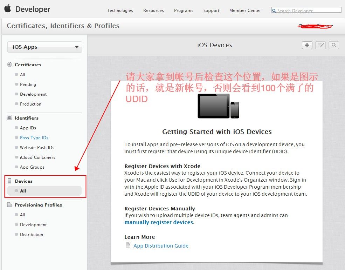Click Certificates, Identifiers & Profiles title

coord(63,26)
